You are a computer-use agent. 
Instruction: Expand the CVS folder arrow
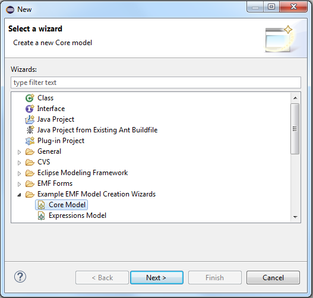[x=19, y=163]
